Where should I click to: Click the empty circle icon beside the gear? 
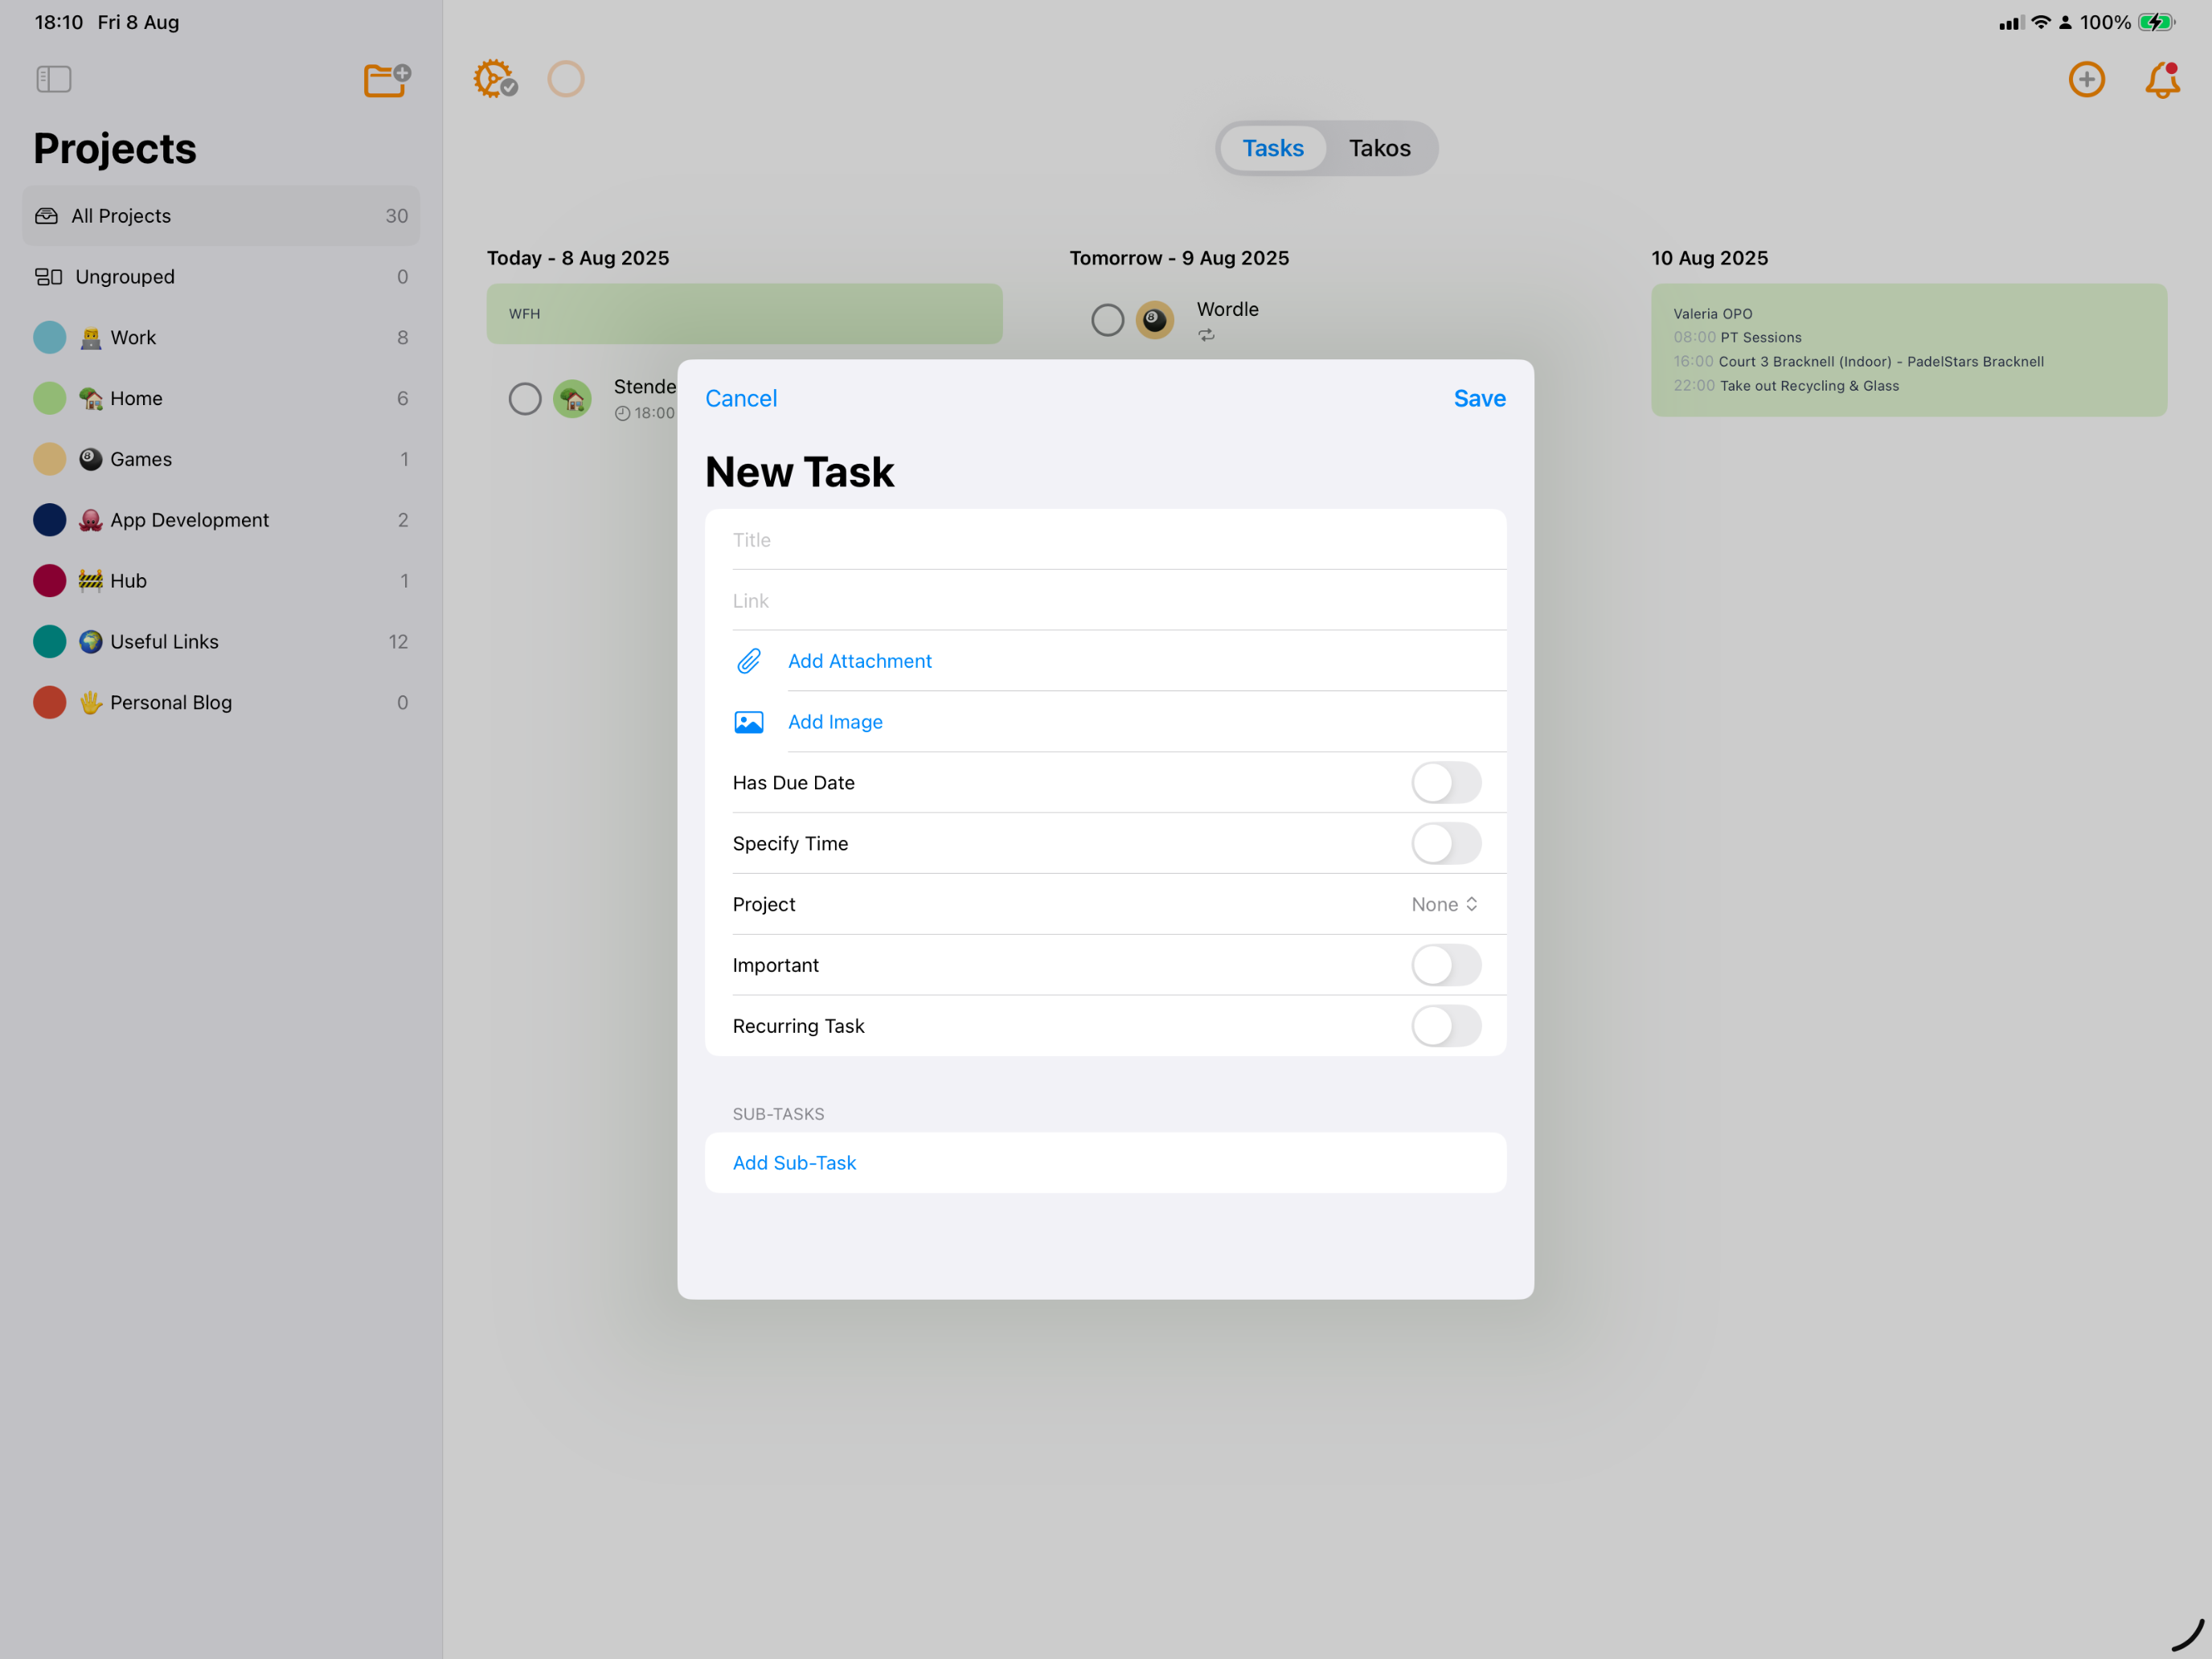566,79
